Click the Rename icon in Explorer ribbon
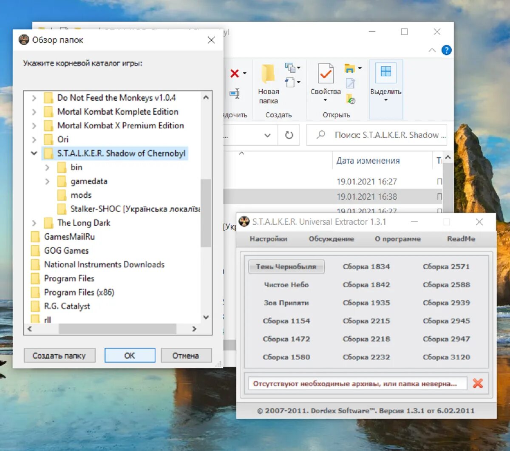The height and width of the screenshot is (451, 510). click(x=235, y=94)
